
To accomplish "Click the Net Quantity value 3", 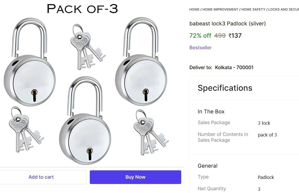I will click(259, 188).
